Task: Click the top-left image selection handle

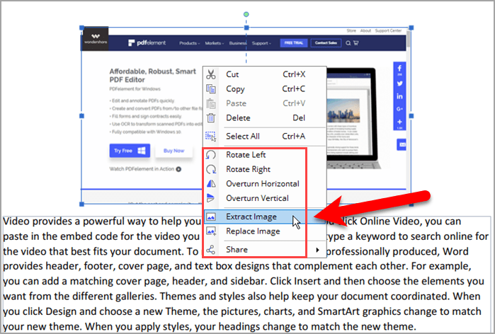Action: (x=81, y=28)
